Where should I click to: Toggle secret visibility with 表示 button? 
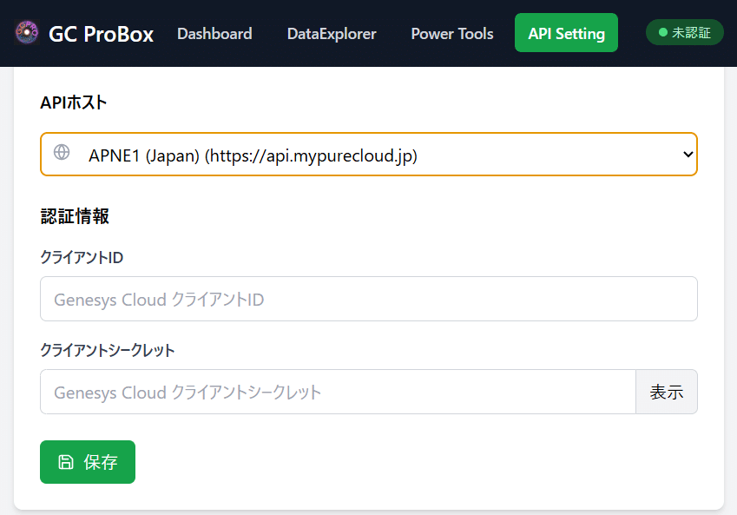point(667,392)
